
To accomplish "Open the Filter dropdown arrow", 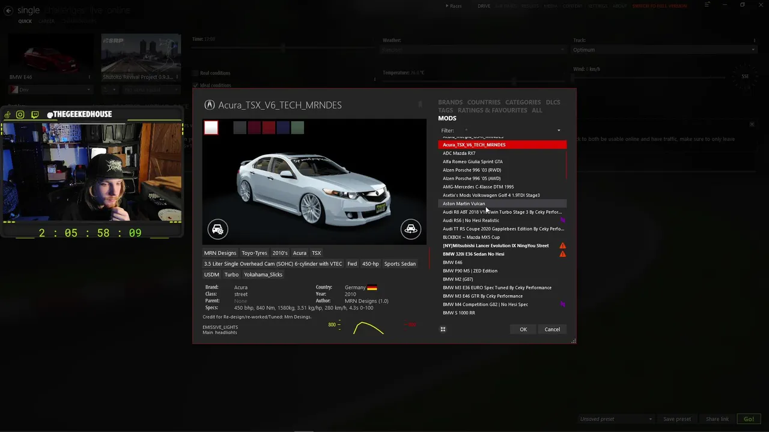I will click(559, 130).
